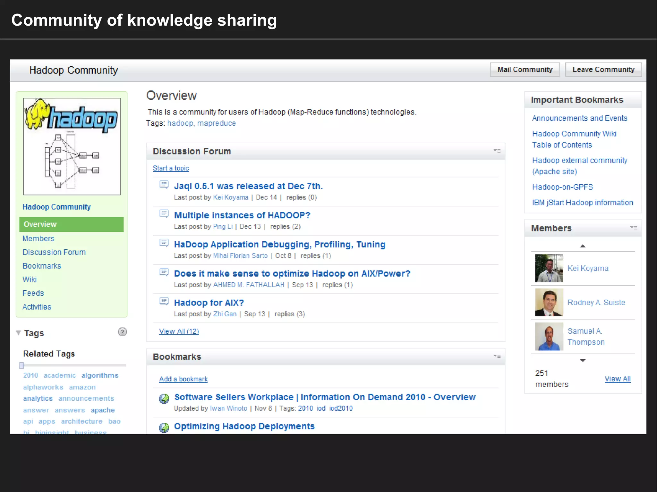Open Jaql 0.5.1 was released topic

(x=248, y=186)
